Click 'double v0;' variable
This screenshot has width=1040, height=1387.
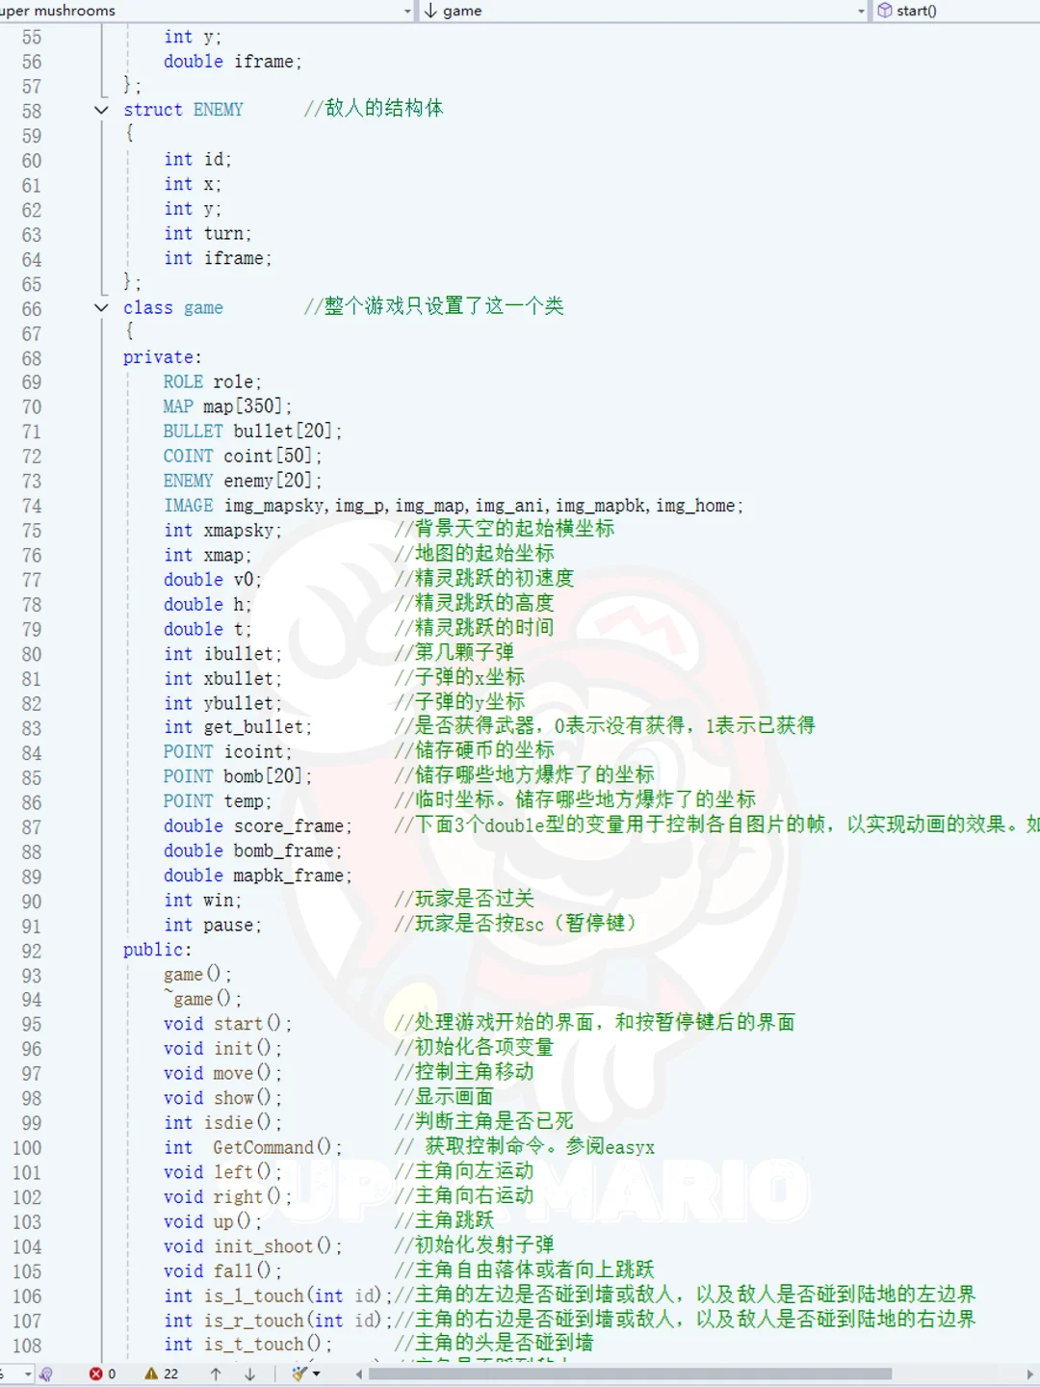[x=212, y=580]
